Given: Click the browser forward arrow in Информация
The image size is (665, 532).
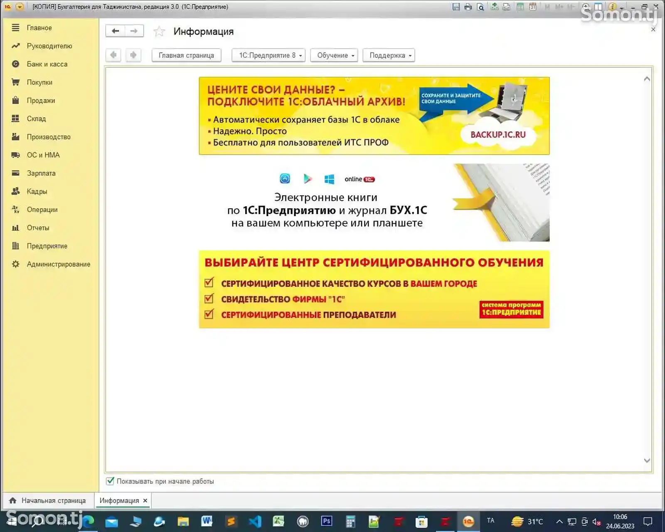Looking at the screenshot, I should 133,55.
